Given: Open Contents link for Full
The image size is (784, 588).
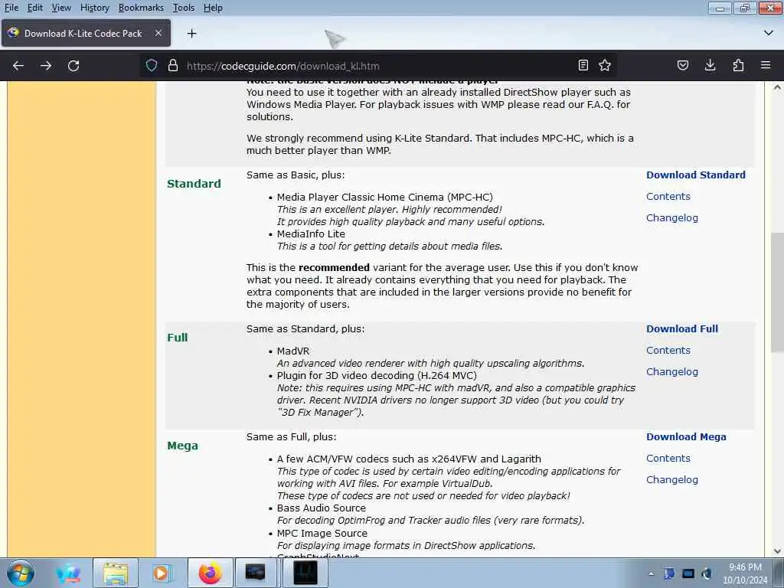Looking at the screenshot, I should click(668, 351).
